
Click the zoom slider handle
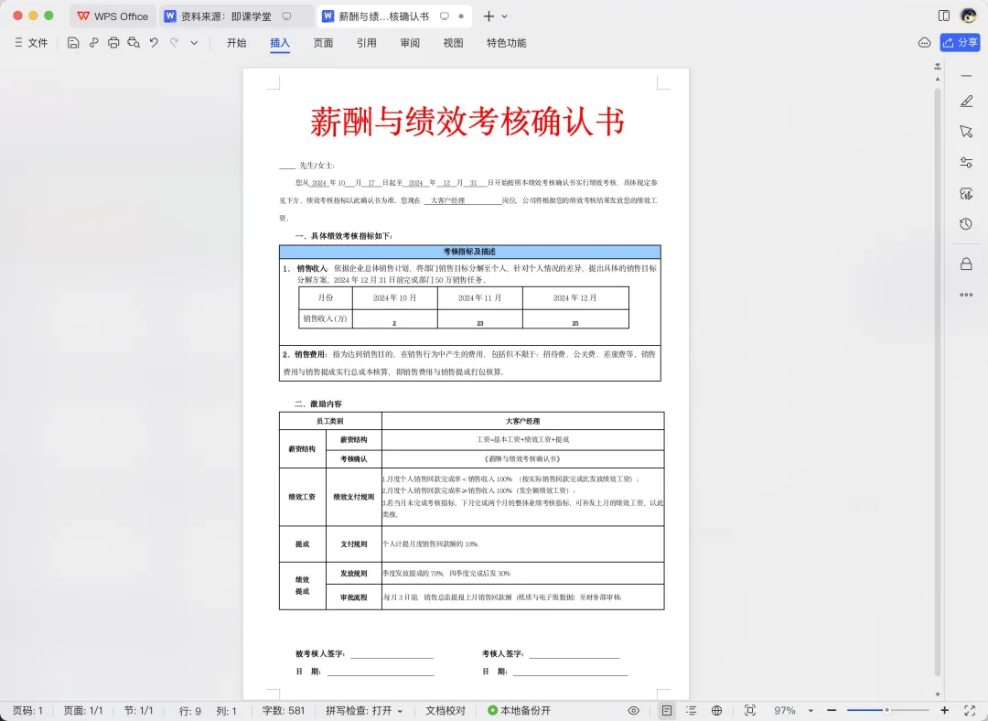[886, 710]
